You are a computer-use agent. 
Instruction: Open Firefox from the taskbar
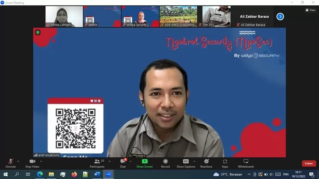click(x=74, y=174)
